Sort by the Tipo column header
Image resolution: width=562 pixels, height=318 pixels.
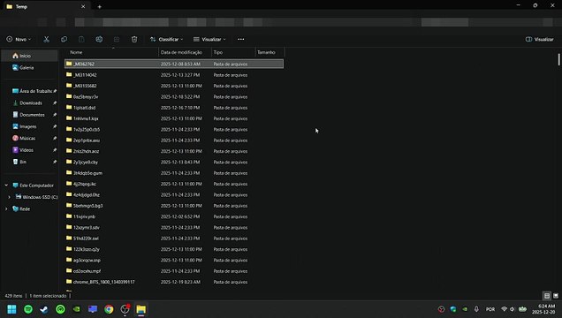point(233,52)
